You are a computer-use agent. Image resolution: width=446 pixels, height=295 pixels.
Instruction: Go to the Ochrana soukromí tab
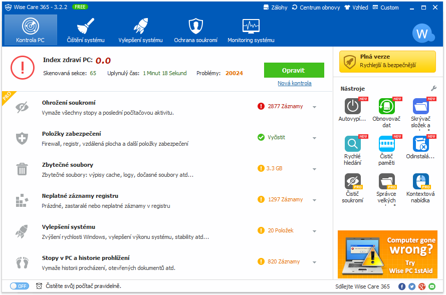(x=196, y=30)
